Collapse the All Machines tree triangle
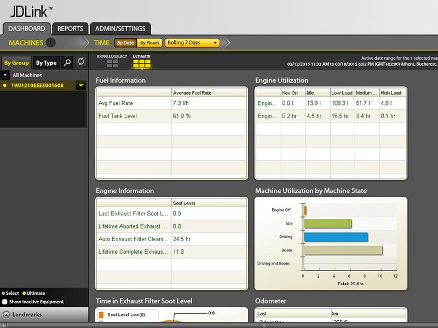The image size is (438, 328). tap(5, 75)
